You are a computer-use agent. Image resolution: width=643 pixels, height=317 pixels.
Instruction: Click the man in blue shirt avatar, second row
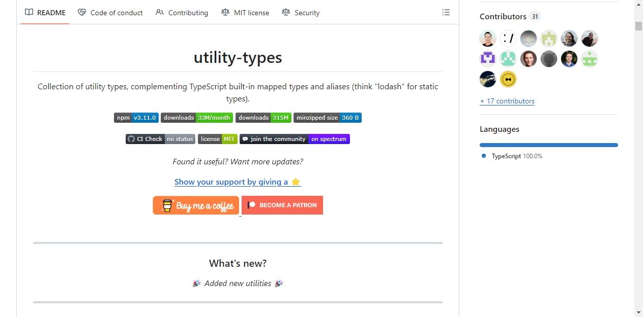569,59
